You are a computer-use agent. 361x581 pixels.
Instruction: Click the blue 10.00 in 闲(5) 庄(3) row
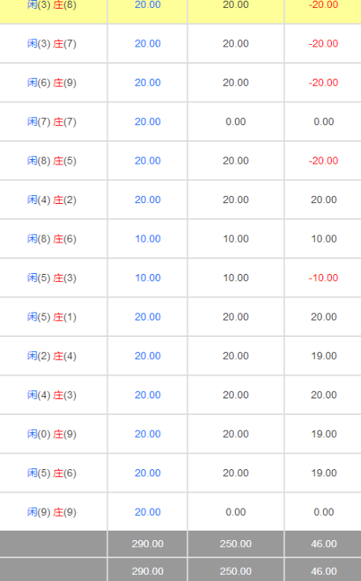point(148,278)
